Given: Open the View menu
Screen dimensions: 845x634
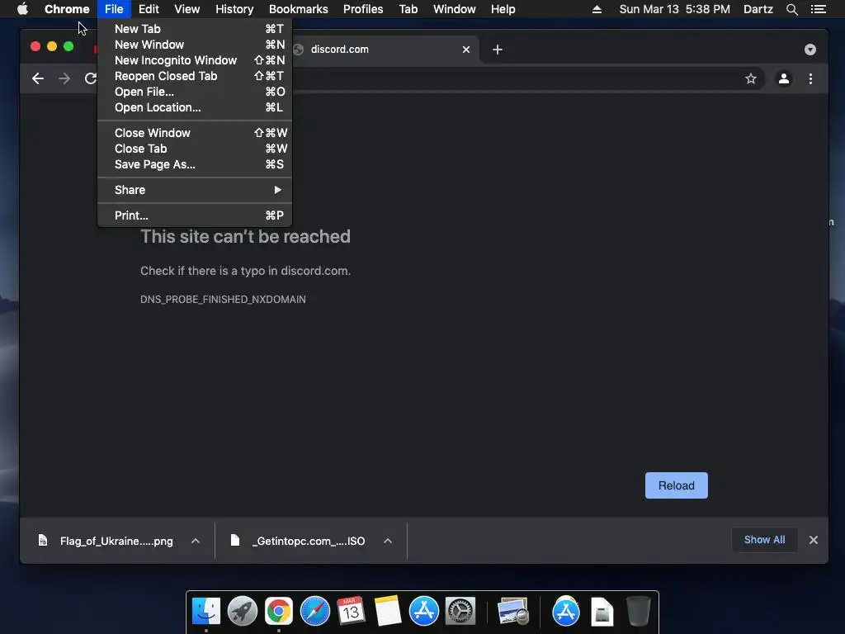Looking at the screenshot, I should click(187, 9).
